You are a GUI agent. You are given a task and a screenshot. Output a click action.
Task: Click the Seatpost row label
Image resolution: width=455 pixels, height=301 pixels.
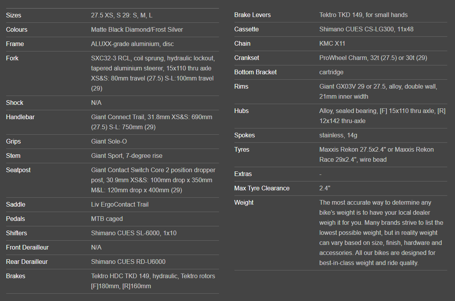pyautogui.click(x=18, y=170)
